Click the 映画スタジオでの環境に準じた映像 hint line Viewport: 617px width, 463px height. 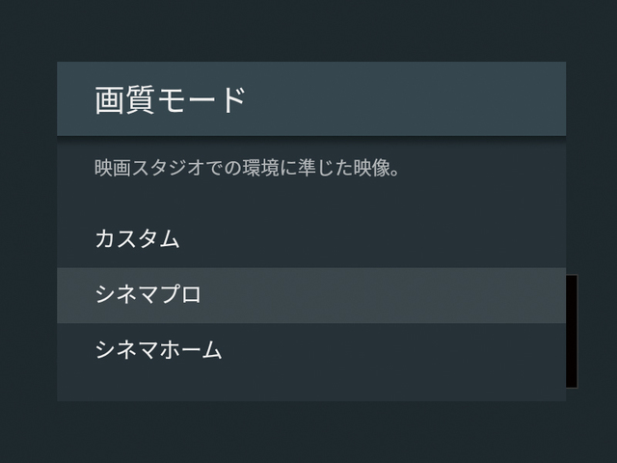247,169
